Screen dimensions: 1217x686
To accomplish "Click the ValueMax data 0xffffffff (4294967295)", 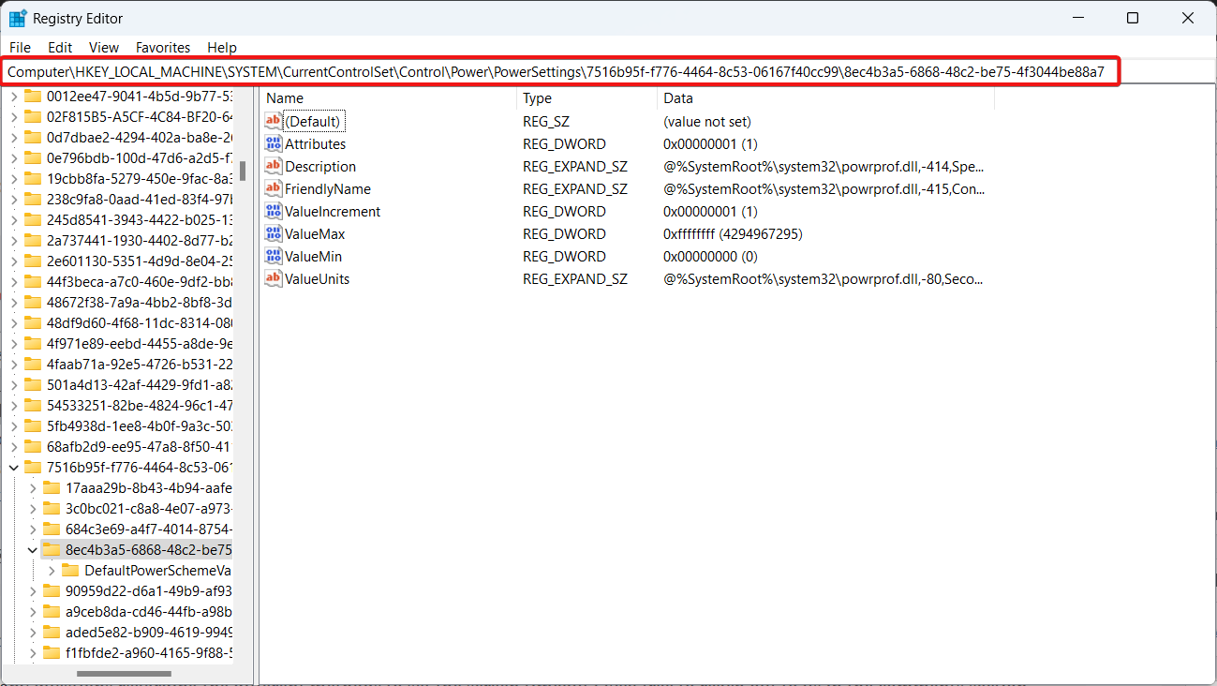I will pos(733,233).
